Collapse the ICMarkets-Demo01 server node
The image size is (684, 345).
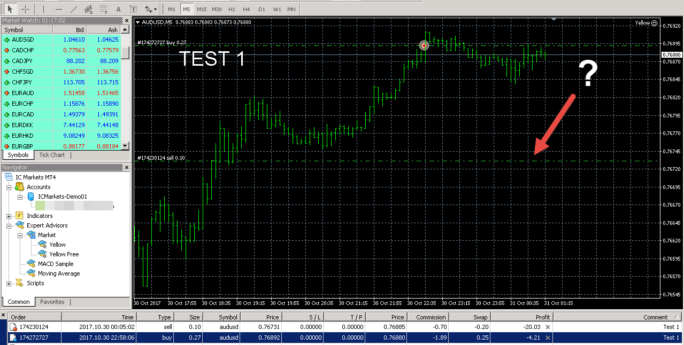pos(20,197)
